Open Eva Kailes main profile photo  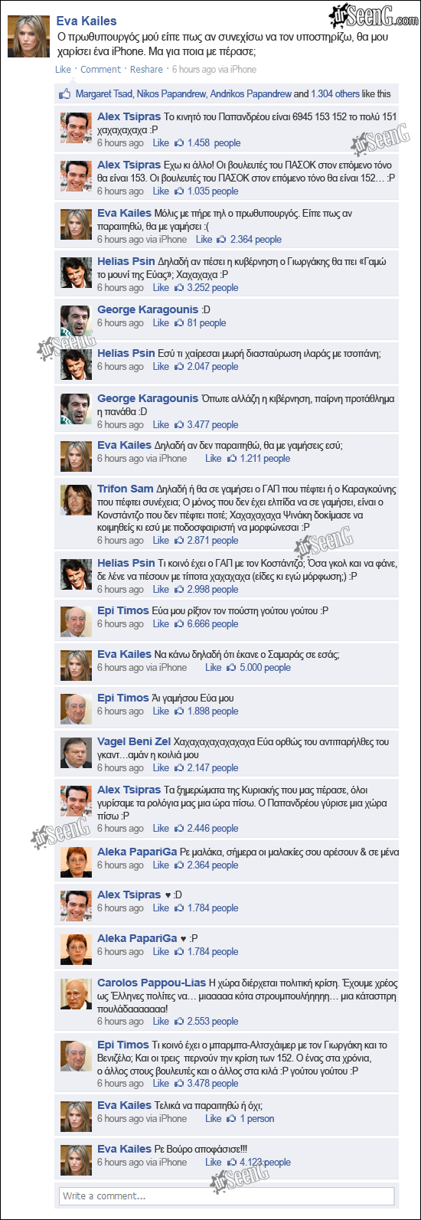pos(28,36)
